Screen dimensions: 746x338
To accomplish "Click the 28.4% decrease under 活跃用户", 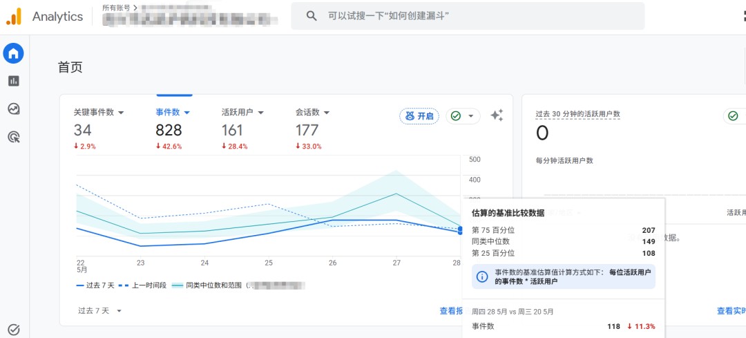I will (235, 147).
